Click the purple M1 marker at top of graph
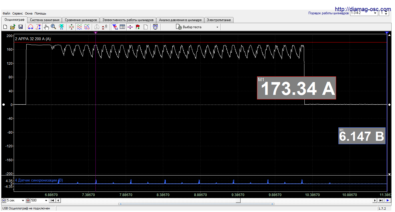The width and height of the screenshot is (395, 212). (x=96, y=33)
